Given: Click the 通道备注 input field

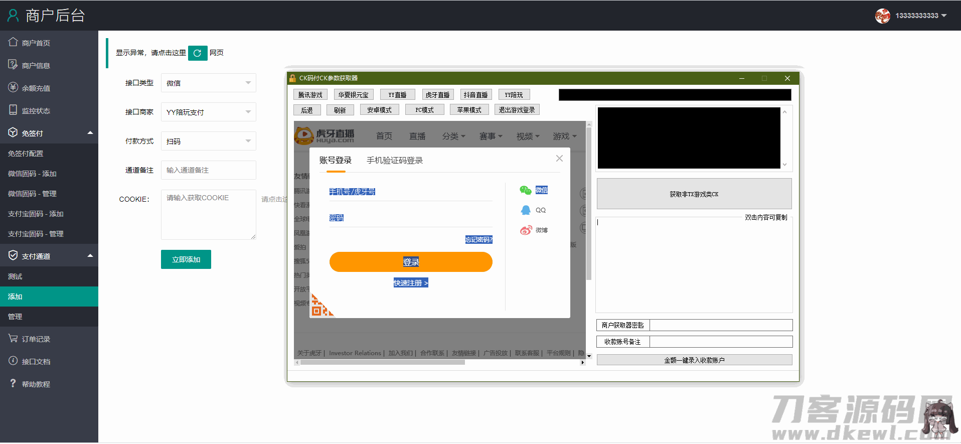Looking at the screenshot, I should pyautogui.click(x=208, y=171).
